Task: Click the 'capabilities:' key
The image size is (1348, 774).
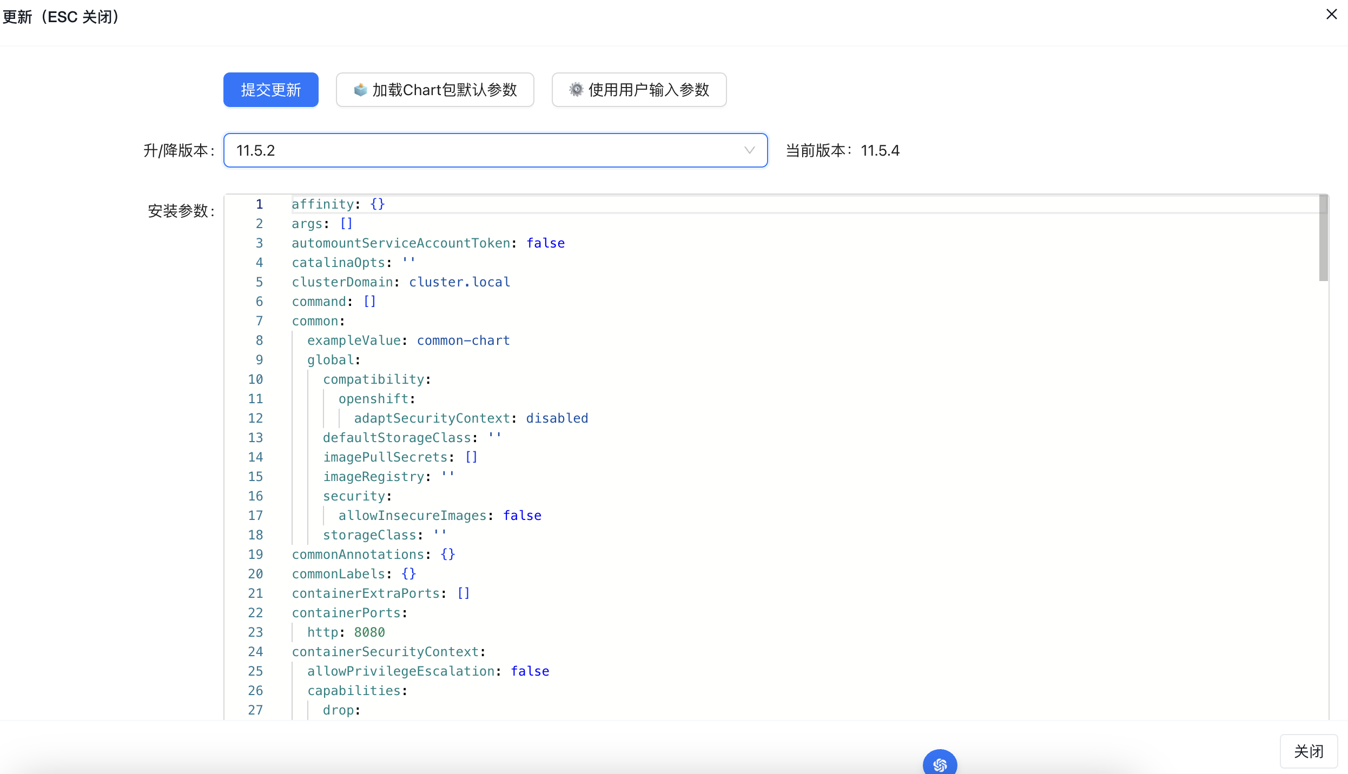Action: point(357,691)
